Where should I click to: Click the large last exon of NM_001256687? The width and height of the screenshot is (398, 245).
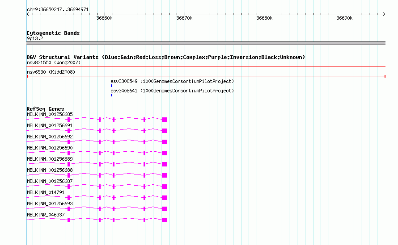(164, 187)
